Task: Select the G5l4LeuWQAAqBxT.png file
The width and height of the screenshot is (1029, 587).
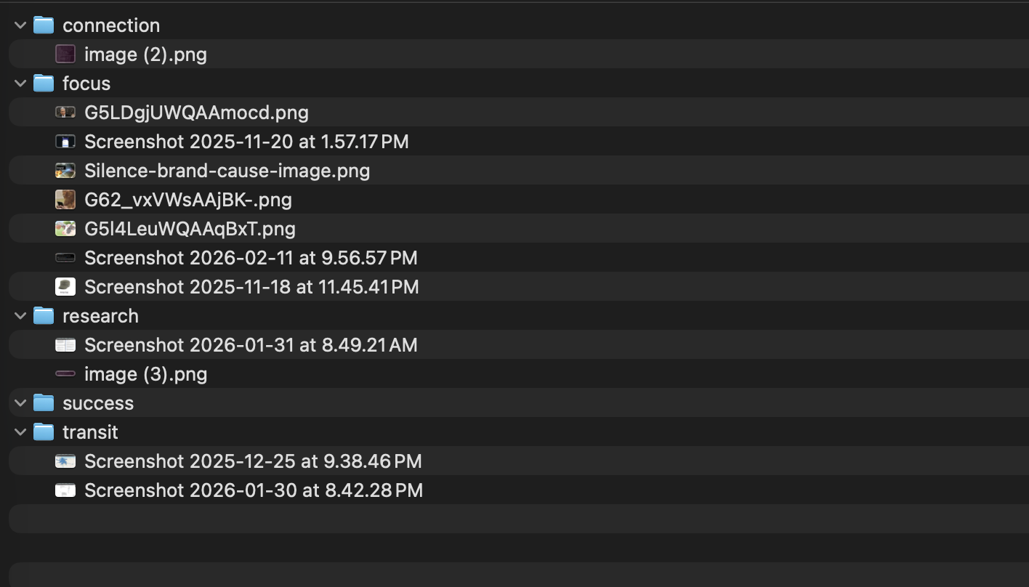Action: point(190,229)
